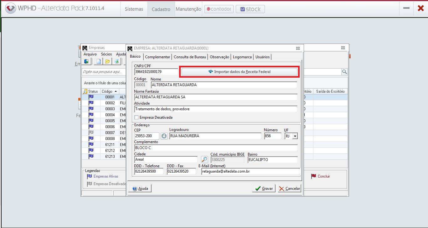Click the CEP lookup arrow button
The height and width of the screenshot is (228, 428).
point(164,136)
